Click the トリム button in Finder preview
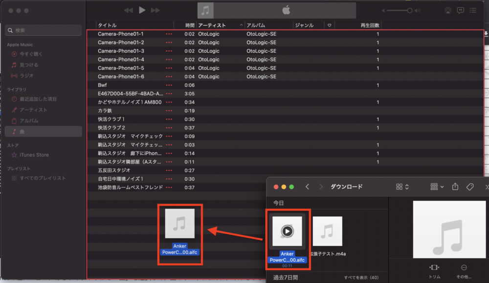The image size is (489, 283). pos(434,271)
